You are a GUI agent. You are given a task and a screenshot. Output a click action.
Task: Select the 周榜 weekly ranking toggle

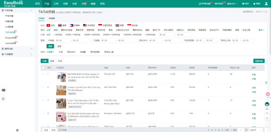[x=52, y=61]
